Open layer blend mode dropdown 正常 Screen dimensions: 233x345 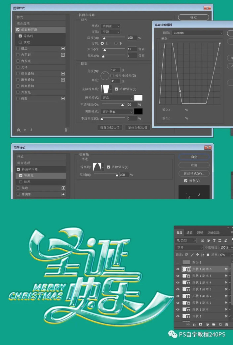[x=189, y=248]
